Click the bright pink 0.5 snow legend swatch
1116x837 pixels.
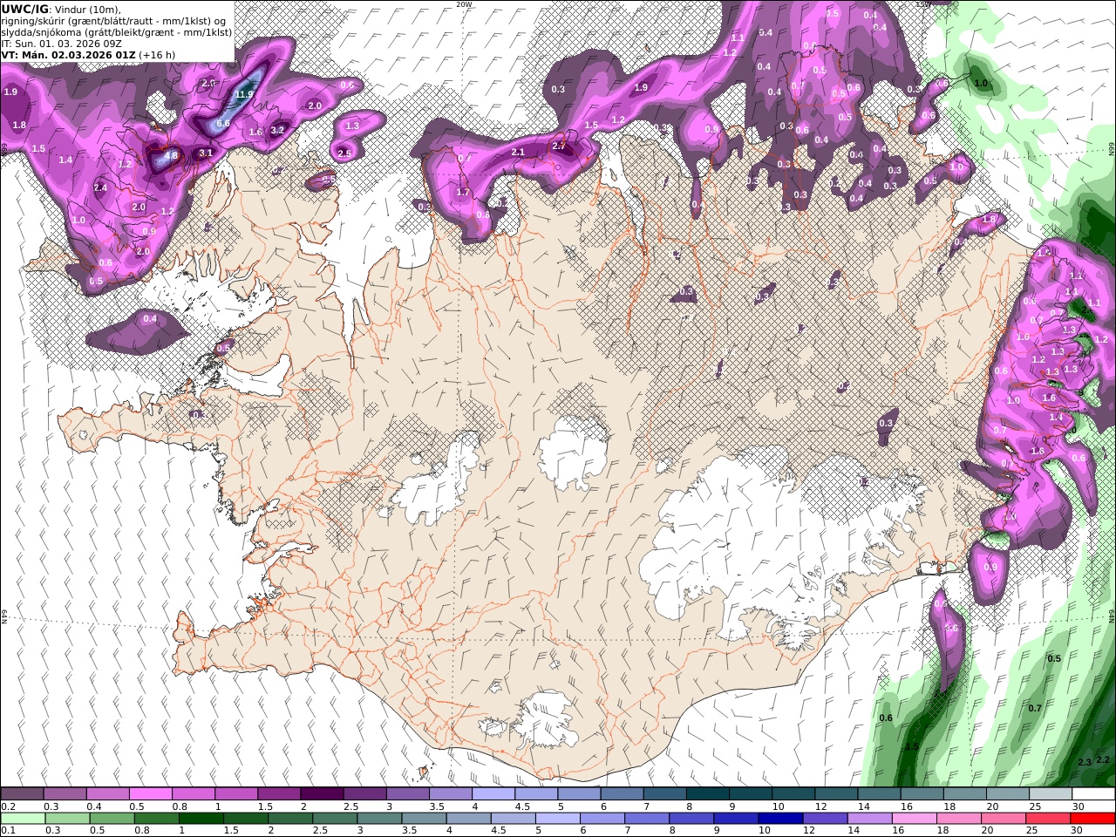pyautogui.click(x=150, y=794)
